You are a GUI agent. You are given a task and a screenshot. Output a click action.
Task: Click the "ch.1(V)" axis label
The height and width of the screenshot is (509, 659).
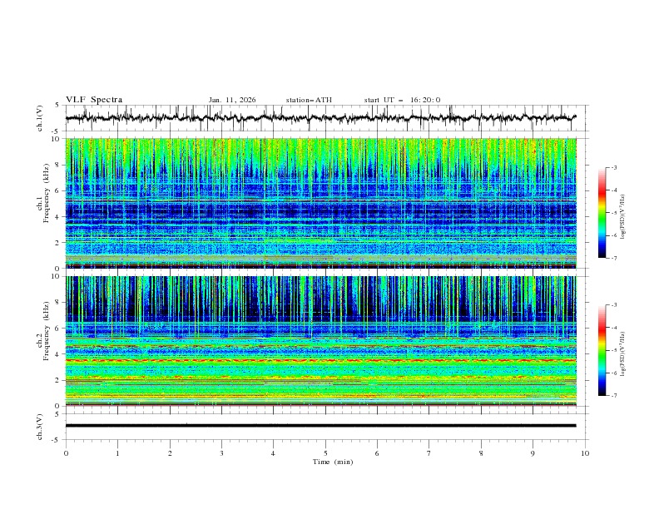click(x=40, y=118)
